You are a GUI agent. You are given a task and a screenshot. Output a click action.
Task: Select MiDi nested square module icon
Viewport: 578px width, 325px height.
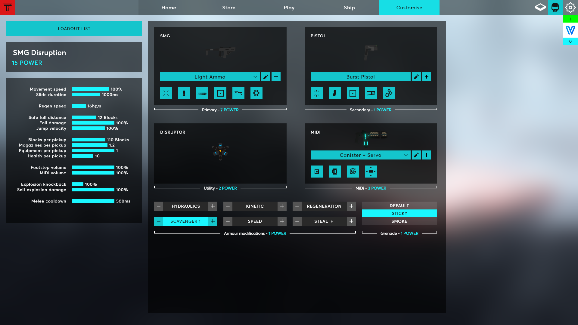pyautogui.click(x=317, y=172)
